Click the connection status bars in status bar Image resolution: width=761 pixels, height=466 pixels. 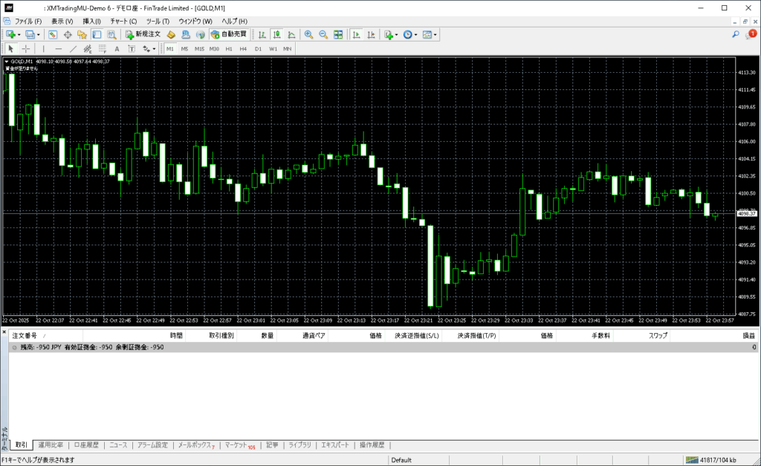[x=691, y=460]
